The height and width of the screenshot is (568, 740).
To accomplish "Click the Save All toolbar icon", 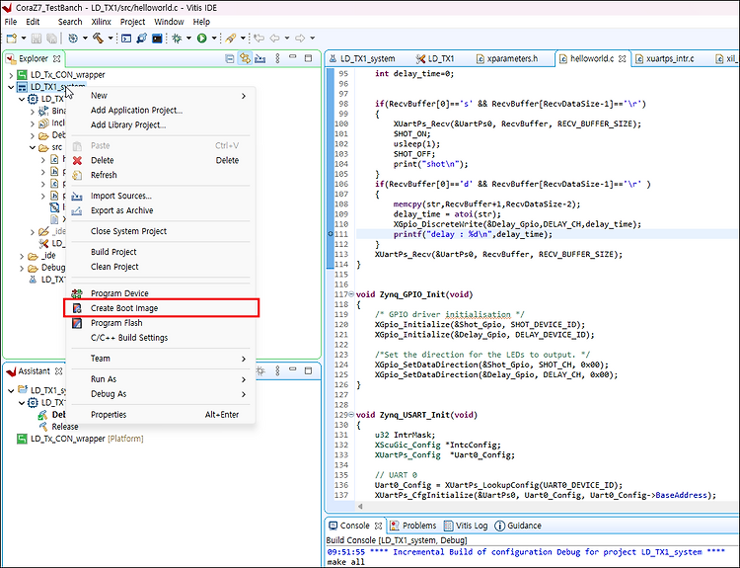I will coord(51,39).
